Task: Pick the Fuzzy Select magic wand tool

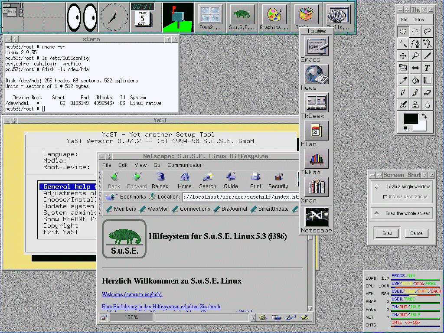Action: tap(403, 44)
